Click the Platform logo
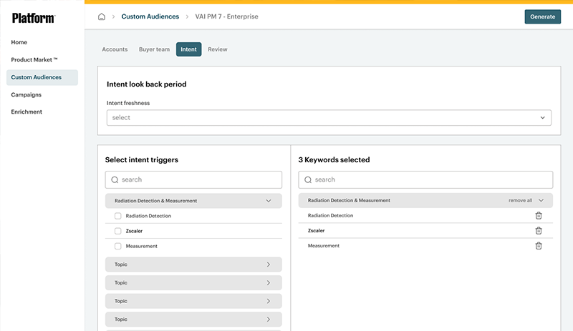 point(33,18)
